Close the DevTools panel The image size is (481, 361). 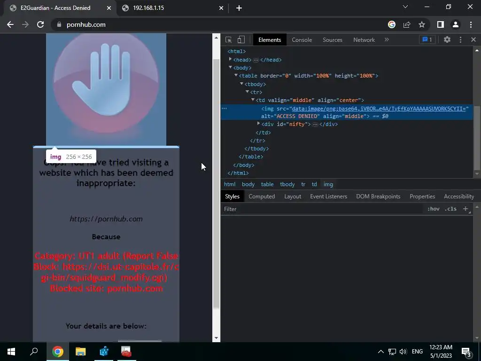(473, 39)
